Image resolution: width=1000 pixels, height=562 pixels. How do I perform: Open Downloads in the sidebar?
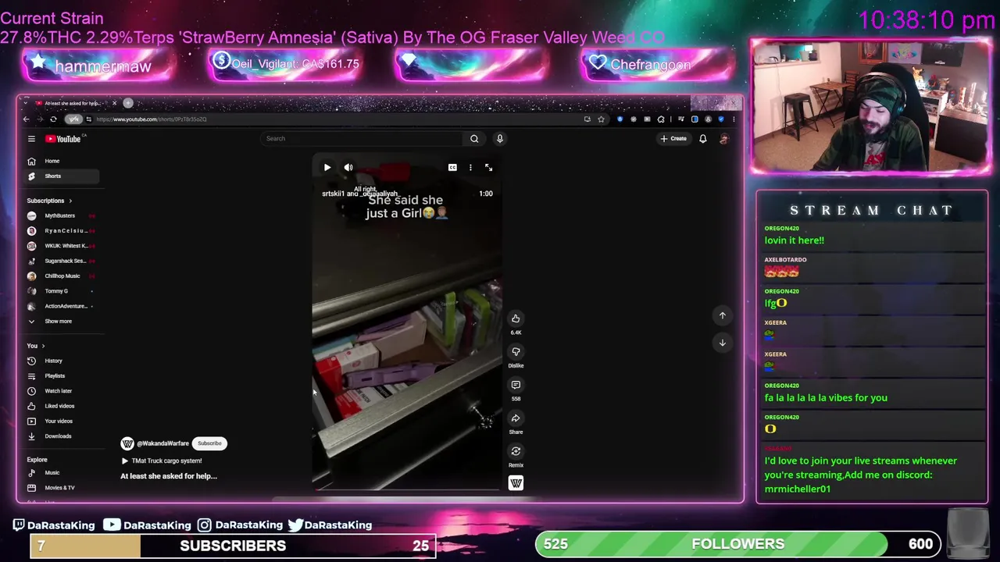(x=61, y=436)
